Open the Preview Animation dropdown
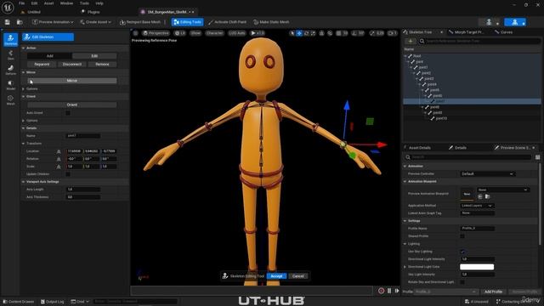 53,22
